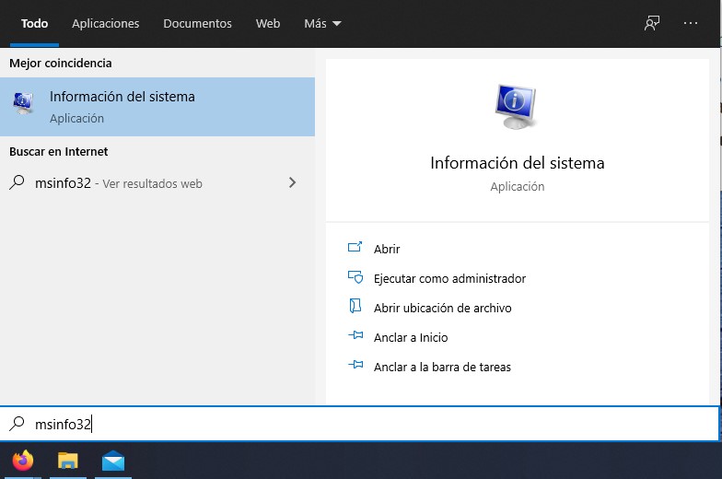Click the search box magnifier icon
The width and height of the screenshot is (722, 479).
point(17,425)
